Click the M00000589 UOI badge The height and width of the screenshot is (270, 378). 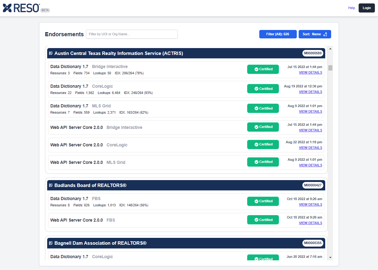pyautogui.click(x=313, y=53)
